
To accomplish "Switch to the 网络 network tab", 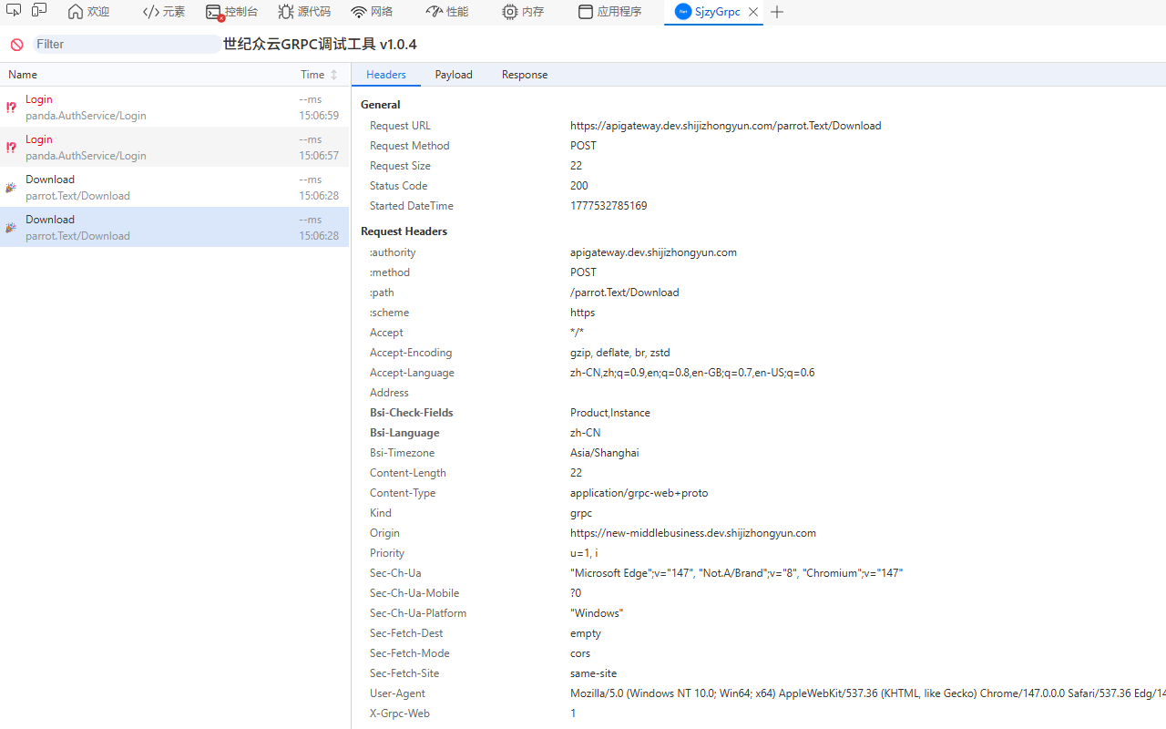I will coord(372,12).
